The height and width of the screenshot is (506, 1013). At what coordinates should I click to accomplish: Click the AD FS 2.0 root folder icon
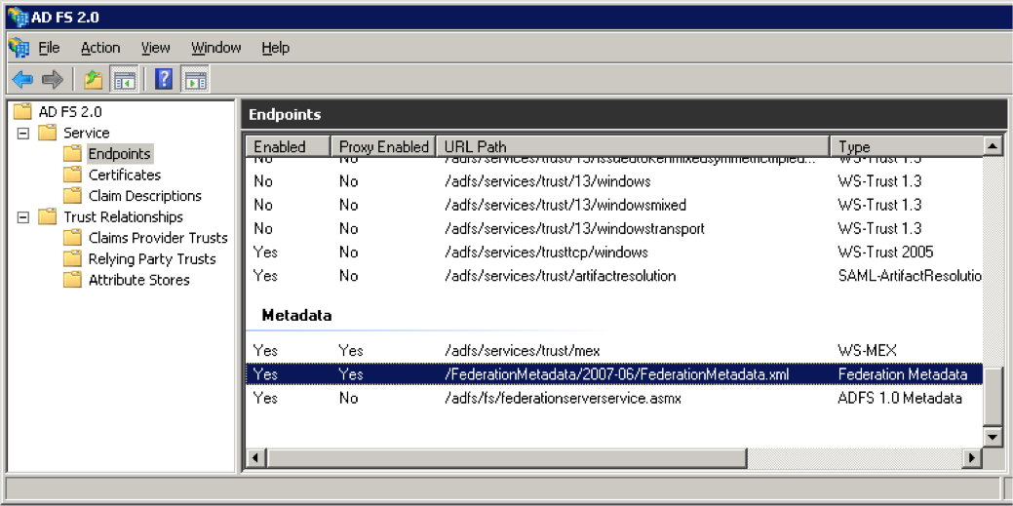22,111
